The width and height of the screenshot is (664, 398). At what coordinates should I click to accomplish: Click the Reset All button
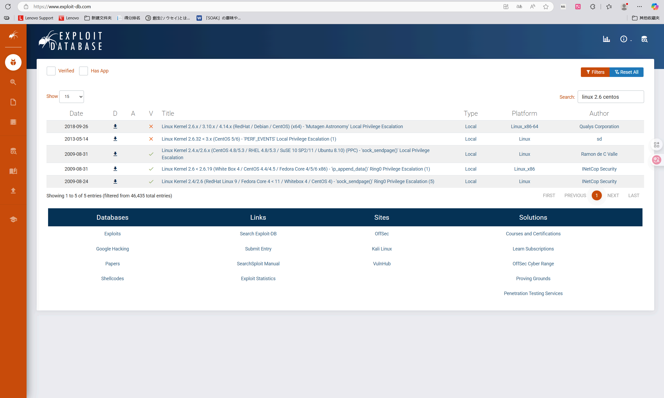626,72
